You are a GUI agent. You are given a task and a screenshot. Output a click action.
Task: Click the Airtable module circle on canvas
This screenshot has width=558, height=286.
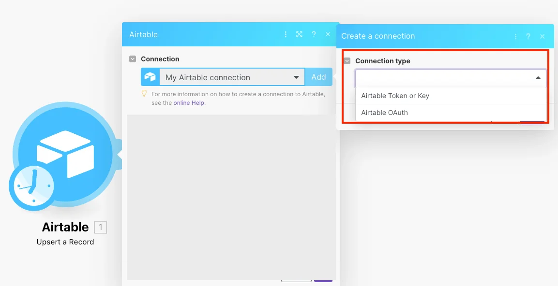tap(65, 154)
